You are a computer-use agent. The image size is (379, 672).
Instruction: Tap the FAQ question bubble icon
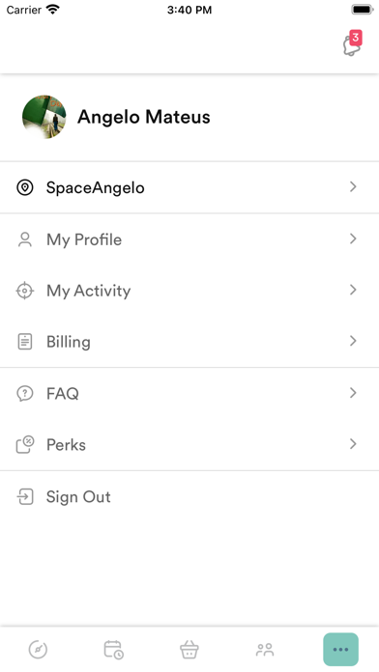coord(25,393)
